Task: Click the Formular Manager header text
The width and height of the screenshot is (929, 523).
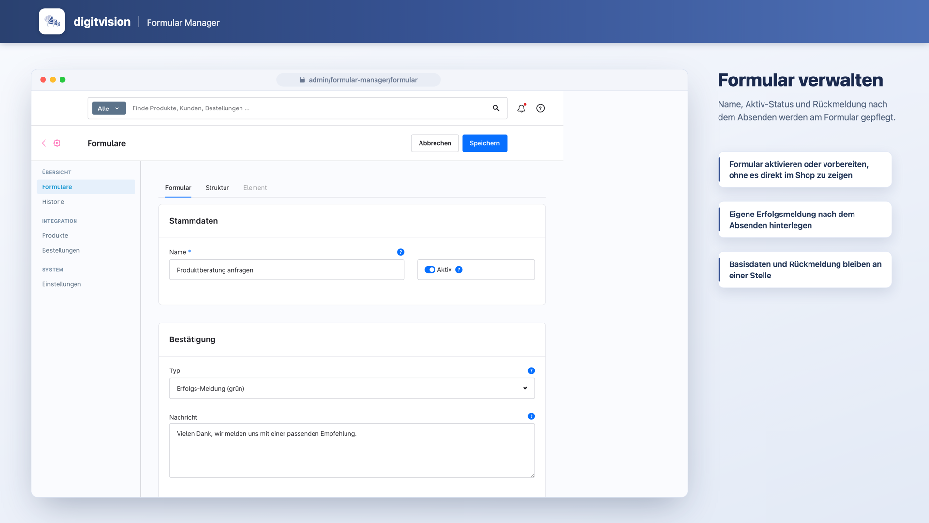Action: point(183,22)
